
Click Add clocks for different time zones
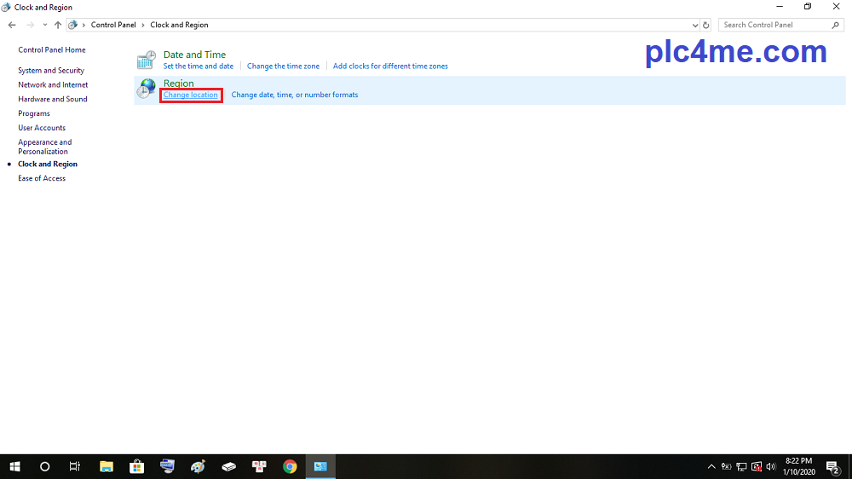click(x=390, y=66)
